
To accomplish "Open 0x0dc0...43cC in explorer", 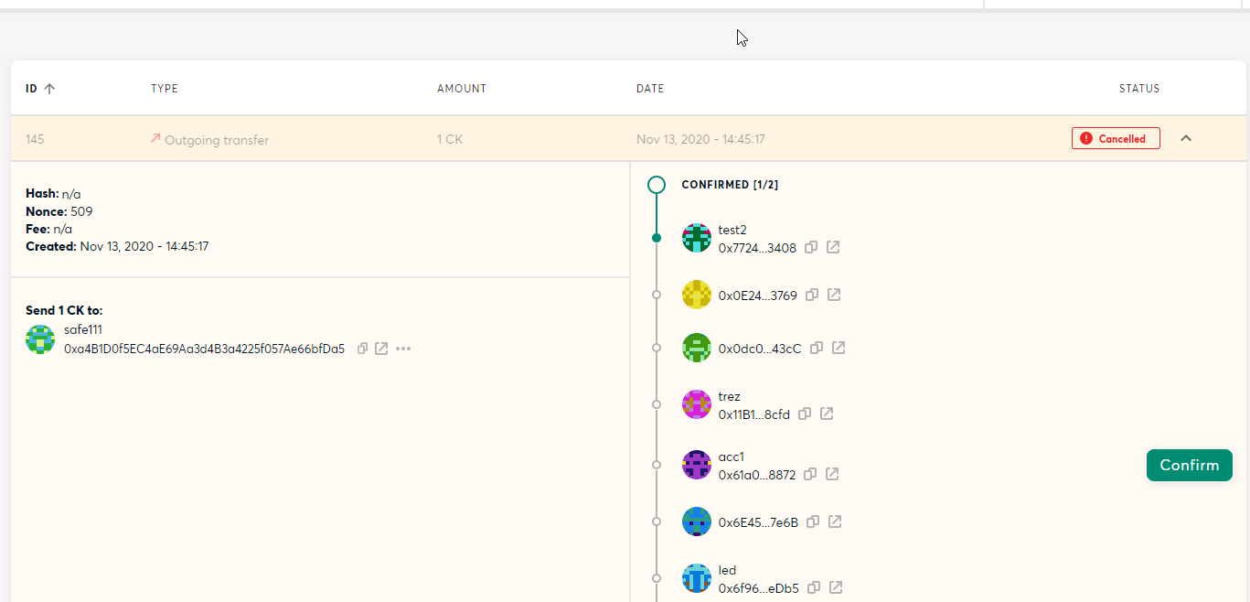I will (x=839, y=348).
